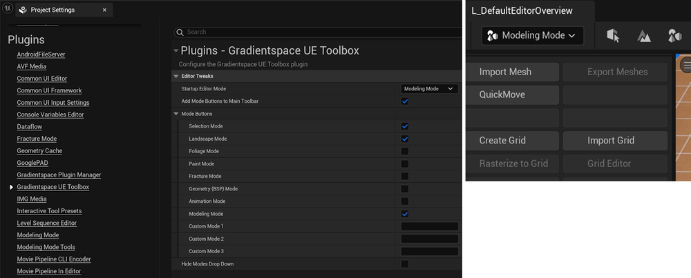Open Level Sequence Editor settings
Screen dimensions: 691x278
[x=47, y=223]
